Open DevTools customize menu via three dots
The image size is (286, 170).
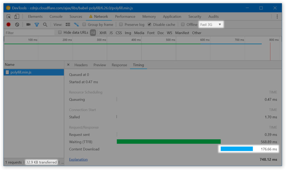[x=278, y=16]
